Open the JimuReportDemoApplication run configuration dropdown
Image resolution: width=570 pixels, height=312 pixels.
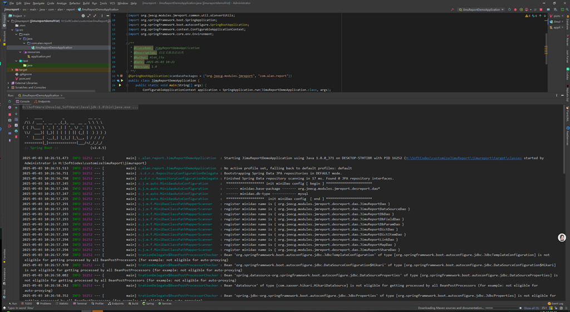pos(481,9)
